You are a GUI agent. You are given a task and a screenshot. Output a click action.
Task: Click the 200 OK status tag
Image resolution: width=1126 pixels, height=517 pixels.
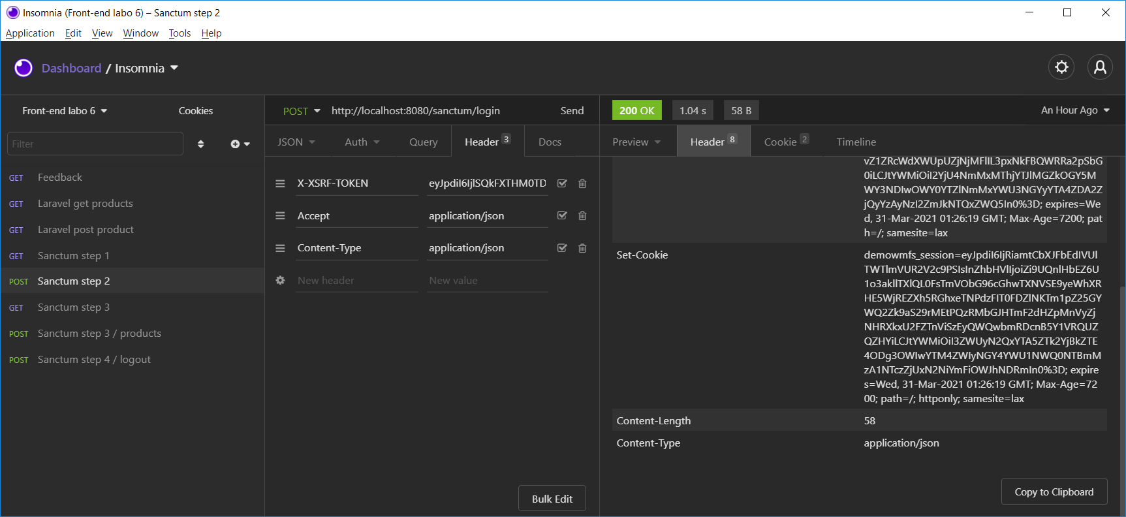(636, 110)
